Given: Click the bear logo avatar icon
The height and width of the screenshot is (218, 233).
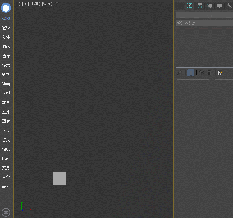Looking at the screenshot, I should pos(6,8).
